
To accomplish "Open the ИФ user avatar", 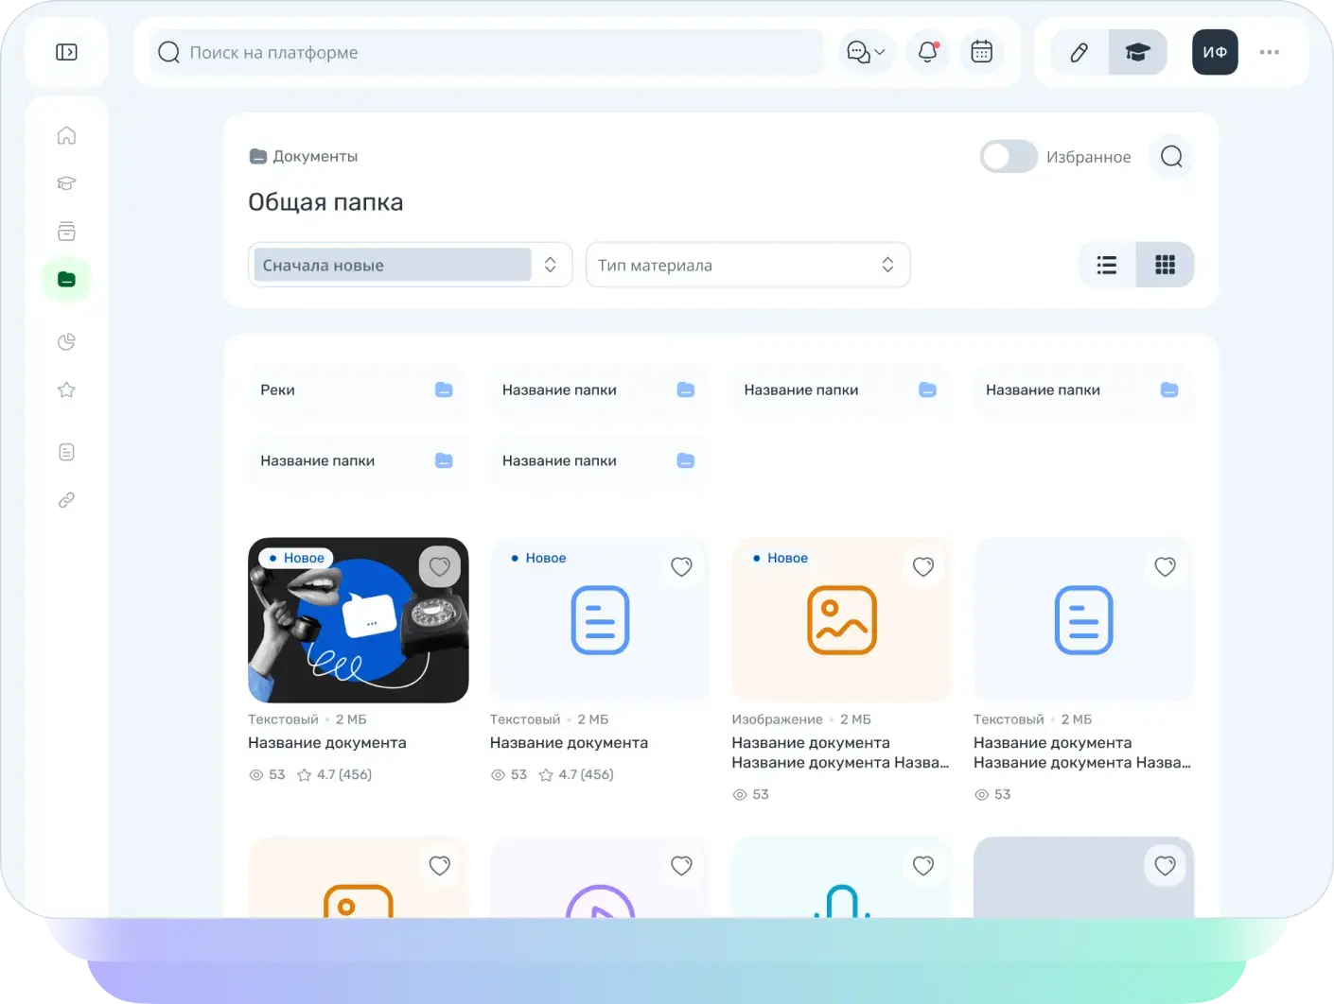I will pyautogui.click(x=1215, y=52).
